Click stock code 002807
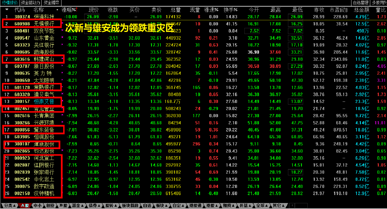Viewport: 387px width, 209px height. 22,165
